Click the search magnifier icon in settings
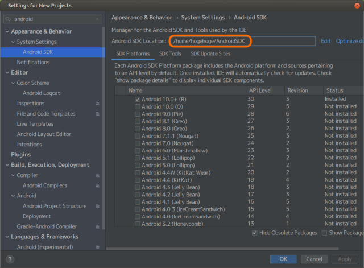 point(8,19)
